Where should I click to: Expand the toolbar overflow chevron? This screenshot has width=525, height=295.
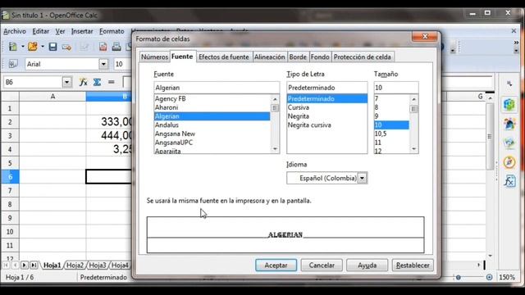tap(516, 43)
